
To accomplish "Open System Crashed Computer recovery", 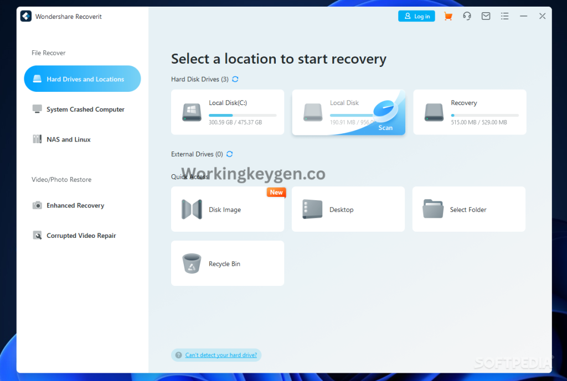I will pos(83,109).
